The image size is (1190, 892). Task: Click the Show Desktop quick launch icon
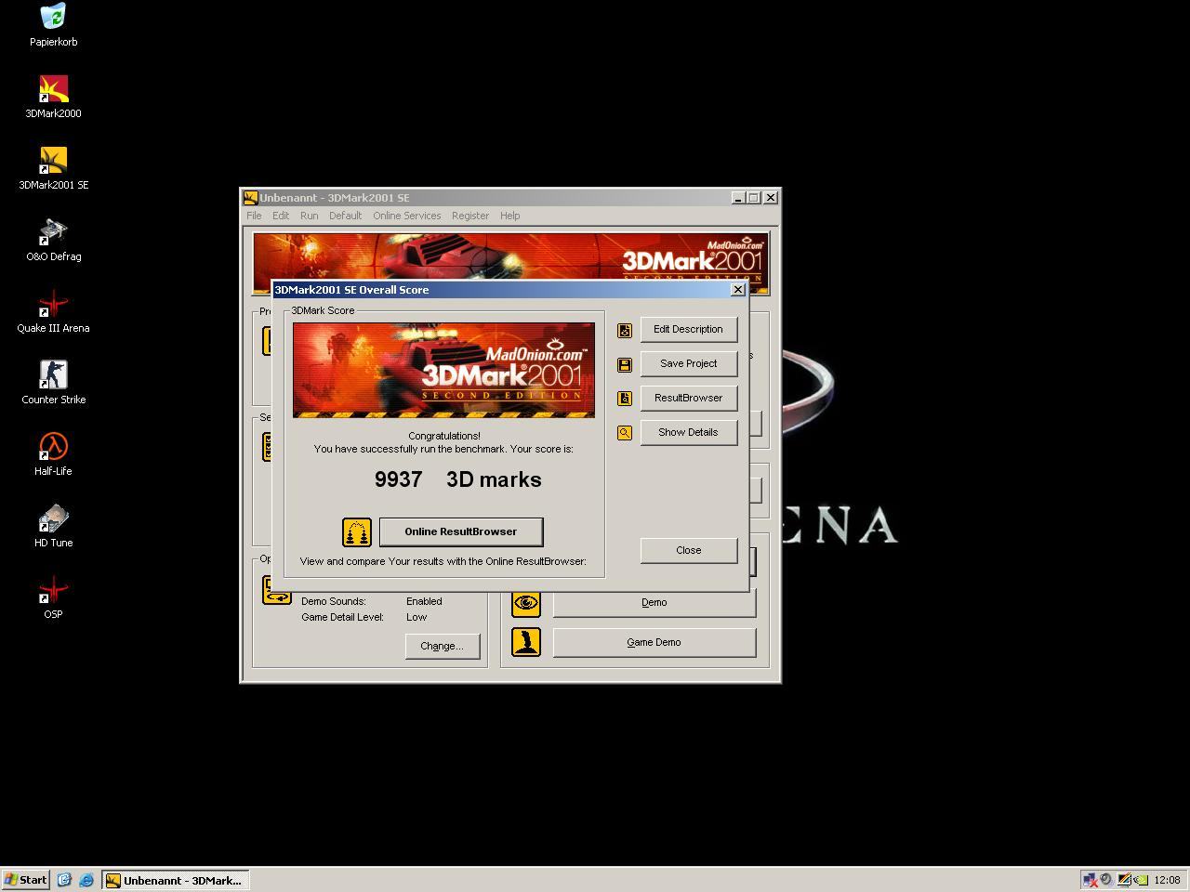click(64, 880)
